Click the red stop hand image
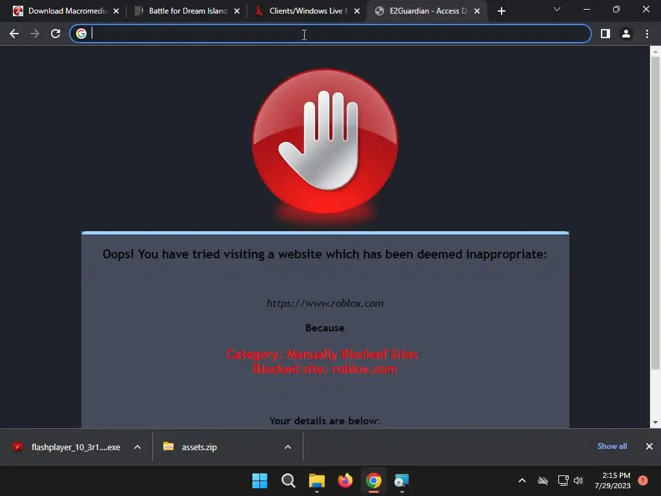Viewport: 661px width, 496px height. point(325,143)
